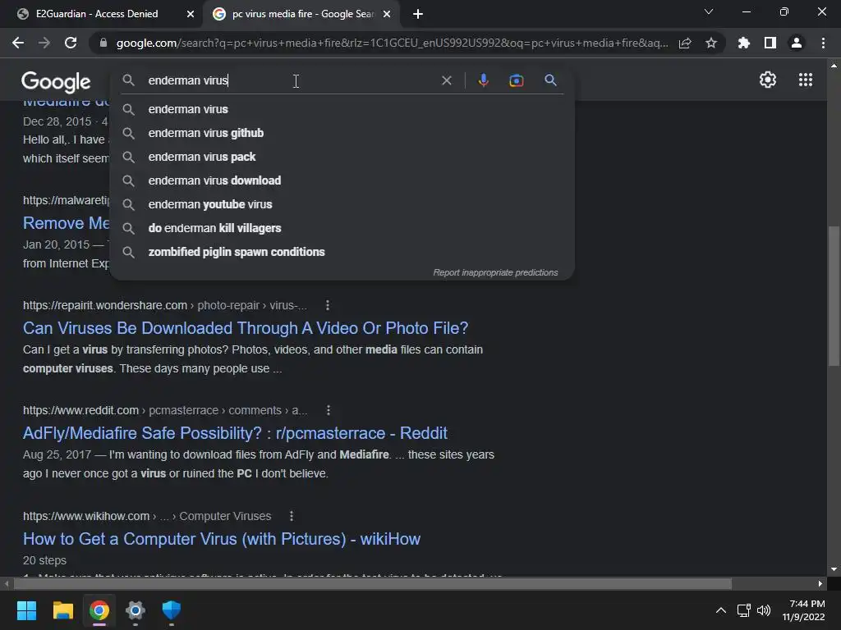
Task: Open the Windows Start menu
Action: (x=26, y=610)
